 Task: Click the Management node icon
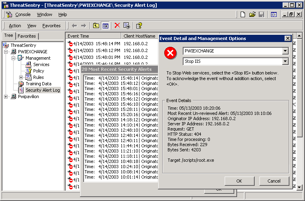(x=21, y=58)
